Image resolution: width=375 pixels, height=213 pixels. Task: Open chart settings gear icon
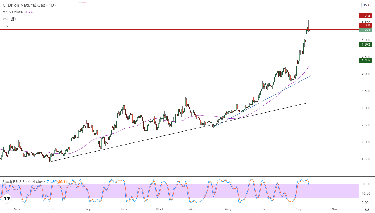pyautogui.click(x=367, y=209)
